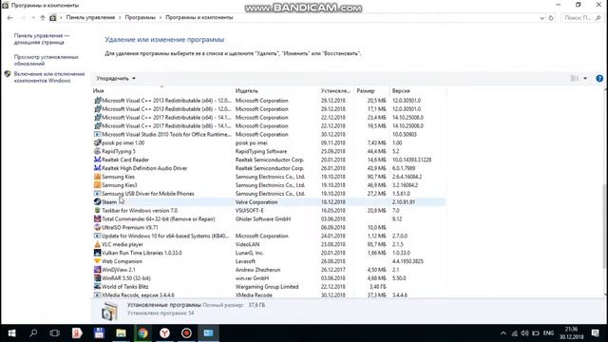
Task: Click Программы и компоненты breadcrumb segment
Action: 199,17
